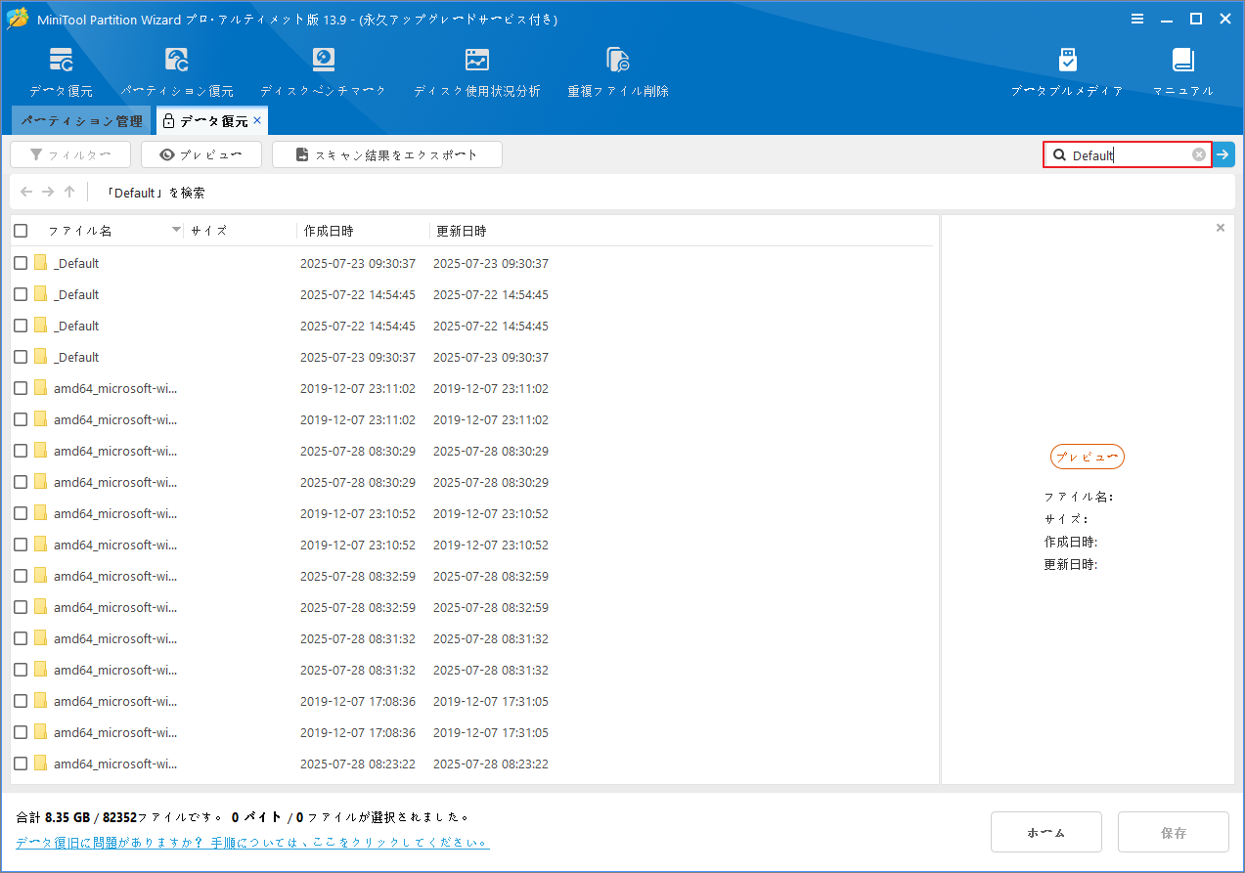Image resolution: width=1245 pixels, height=873 pixels.
Task: Go up one folder level arrow
Action: pyautogui.click(x=69, y=193)
